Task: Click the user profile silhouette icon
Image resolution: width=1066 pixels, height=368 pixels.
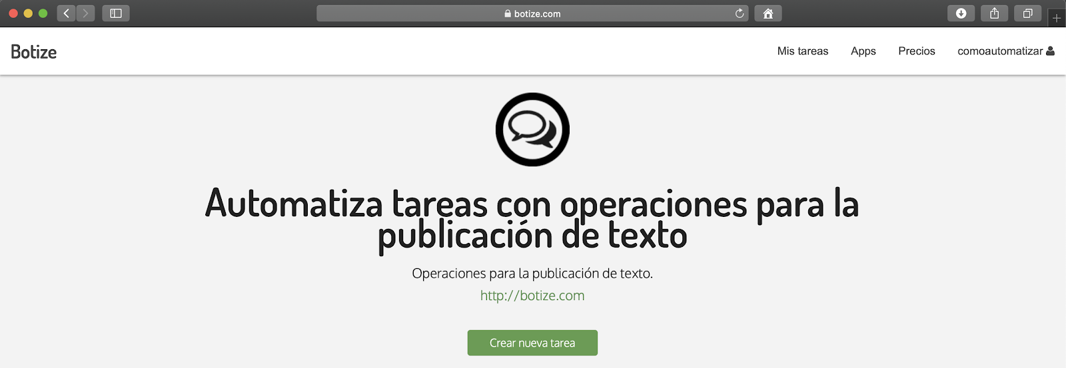Action: (1051, 51)
